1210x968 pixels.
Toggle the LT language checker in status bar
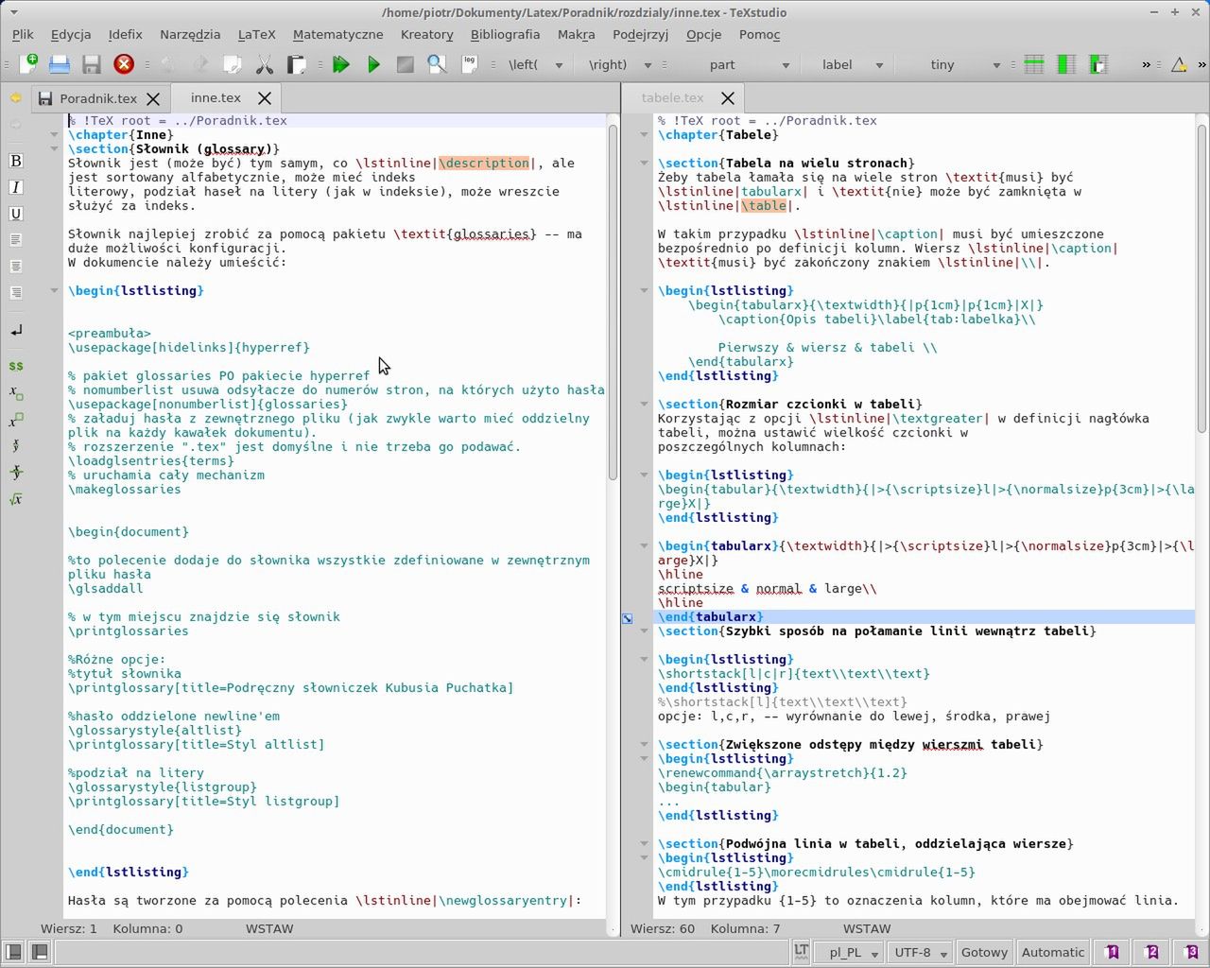coord(801,952)
